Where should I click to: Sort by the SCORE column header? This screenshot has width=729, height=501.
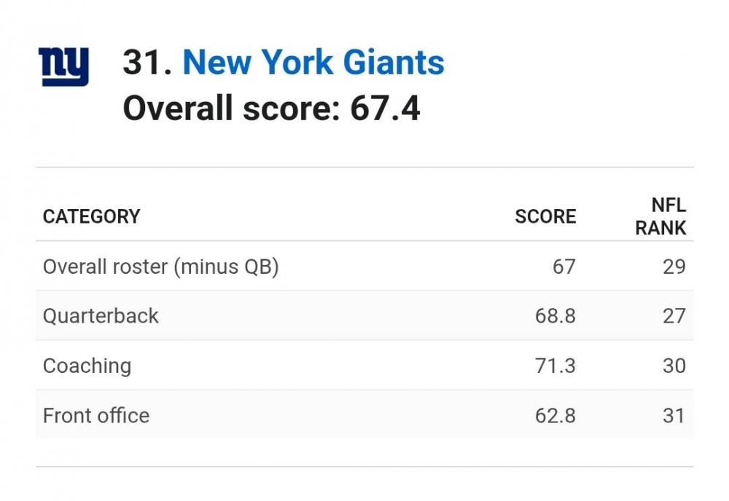click(x=545, y=216)
